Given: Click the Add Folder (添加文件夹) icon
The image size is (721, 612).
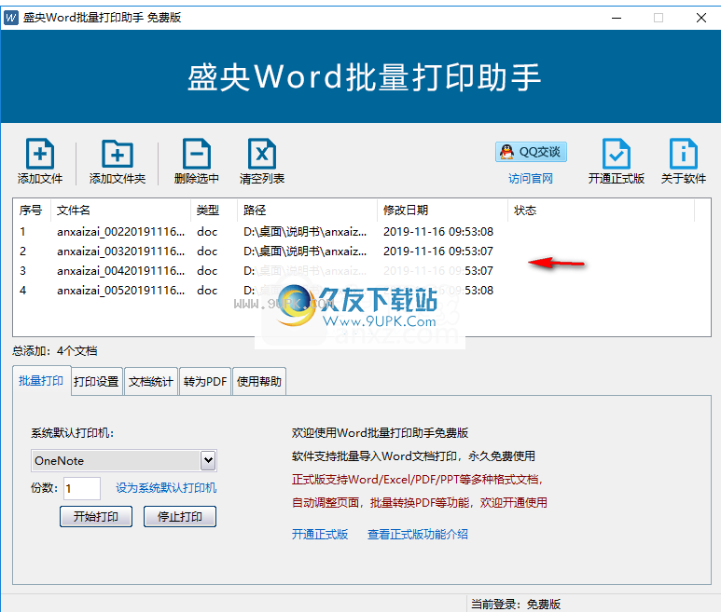Looking at the screenshot, I should coord(118,154).
